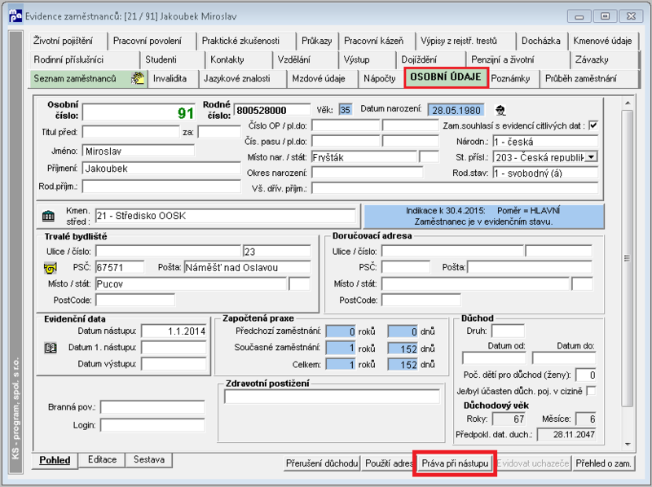Click the Kmen. střed field with Středisko OOSK
Image resolution: width=652 pixels, height=487 pixels.
point(226,216)
